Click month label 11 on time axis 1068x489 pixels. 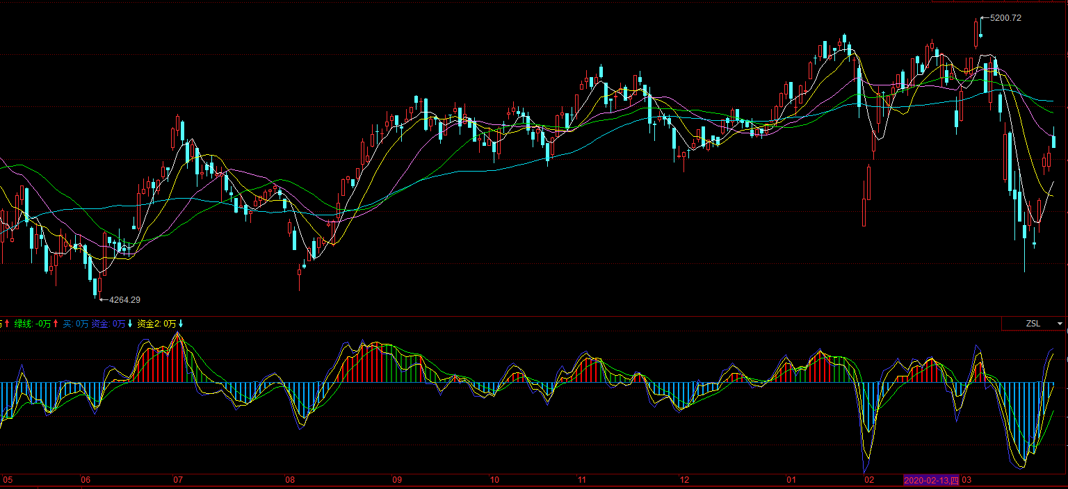(582, 480)
